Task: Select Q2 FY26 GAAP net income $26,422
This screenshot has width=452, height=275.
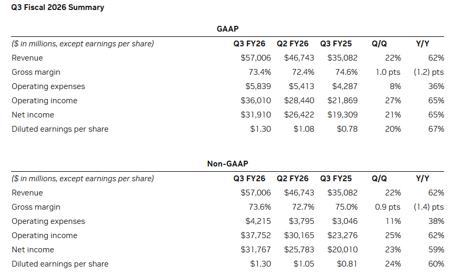Action: (299, 115)
